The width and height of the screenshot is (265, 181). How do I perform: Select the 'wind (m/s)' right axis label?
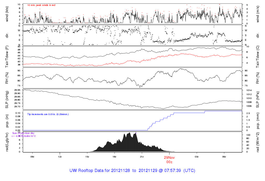[258, 14]
